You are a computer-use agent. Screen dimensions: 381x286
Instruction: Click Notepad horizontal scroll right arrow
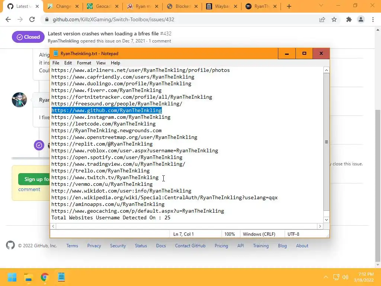pyautogui.click(x=320, y=226)
